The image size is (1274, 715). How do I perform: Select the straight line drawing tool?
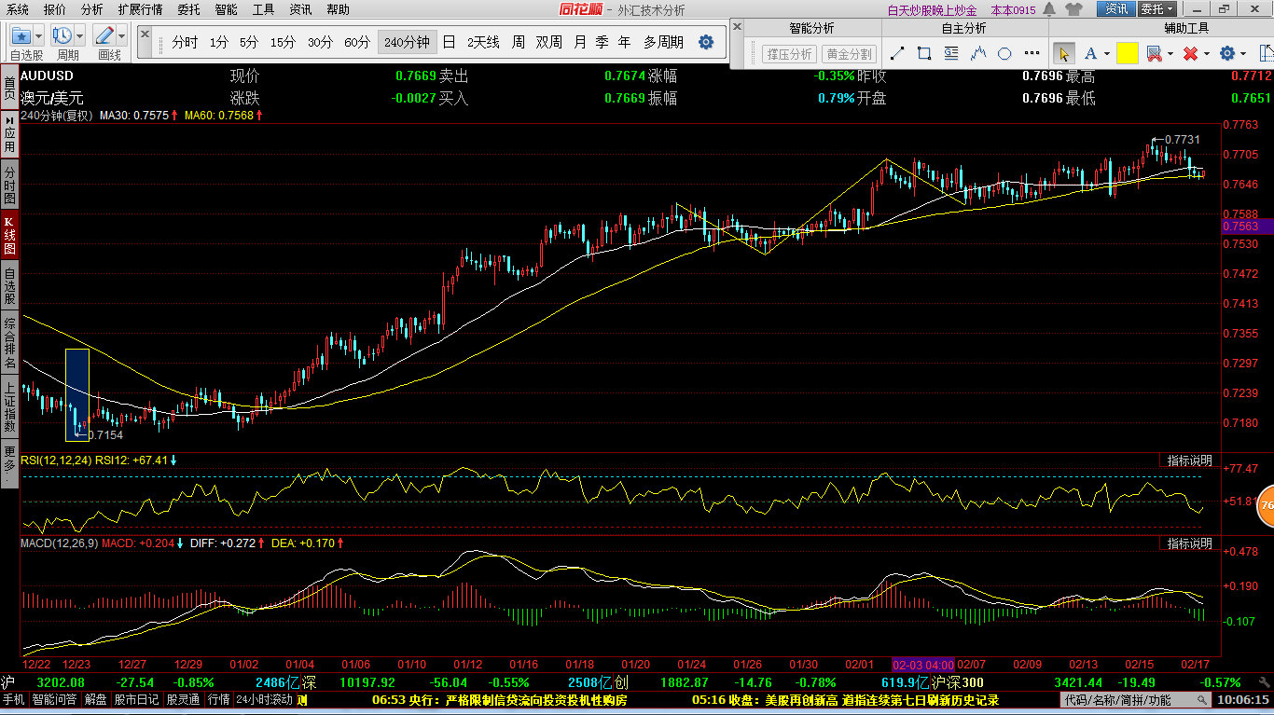[897, 54]
